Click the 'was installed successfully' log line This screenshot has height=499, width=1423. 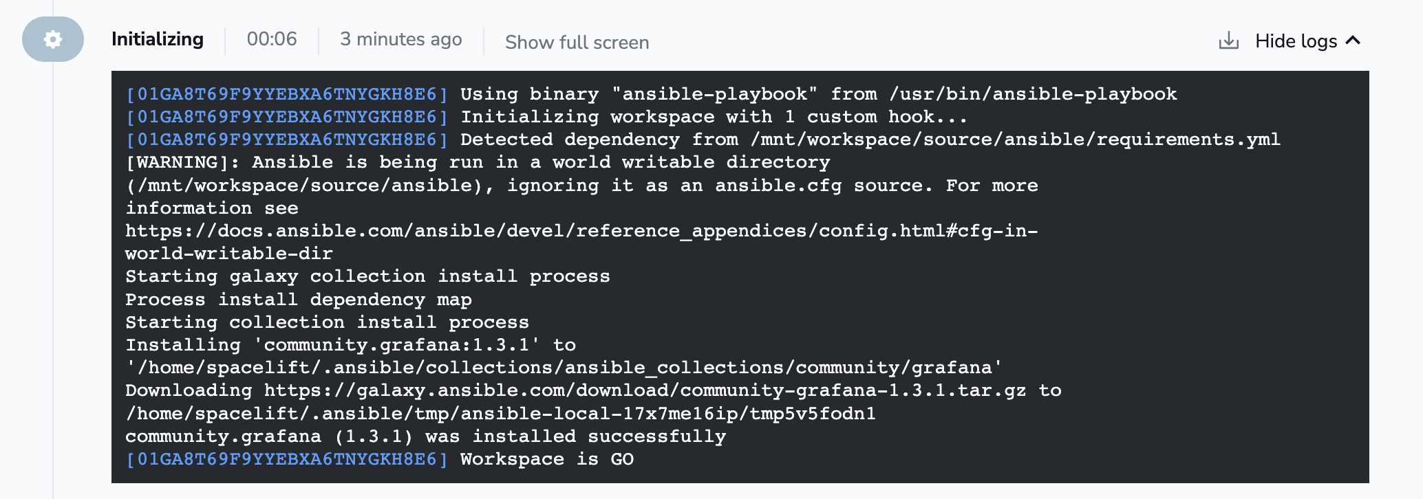click(x=425, y=436)
